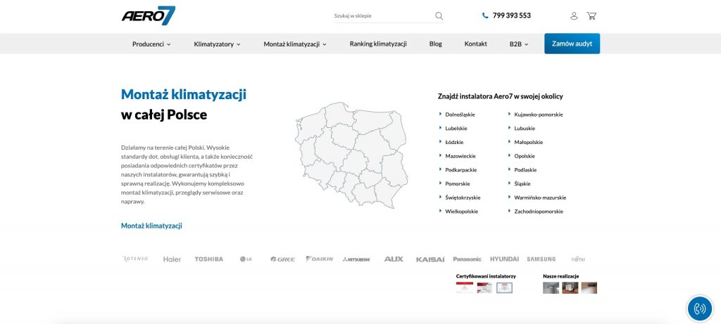721x324 pixels.
Task: Click the search magnifier icon
Action: click(439, 15)
